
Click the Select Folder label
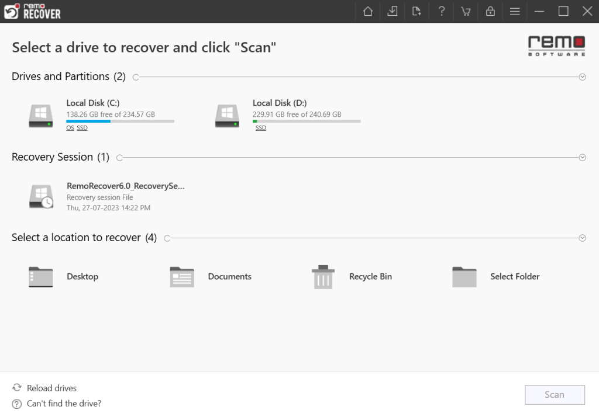click(x=515, y=277)
